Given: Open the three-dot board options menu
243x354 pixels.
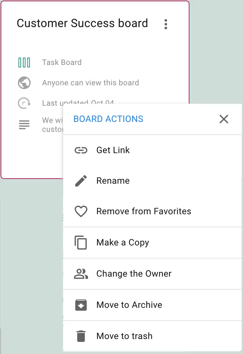Looking at the screenshot, I should 166,24.
